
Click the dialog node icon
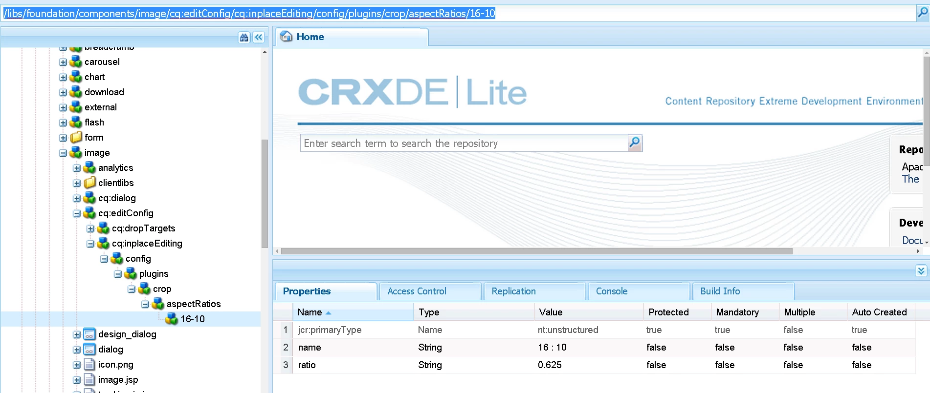click(x=89, y=349)
